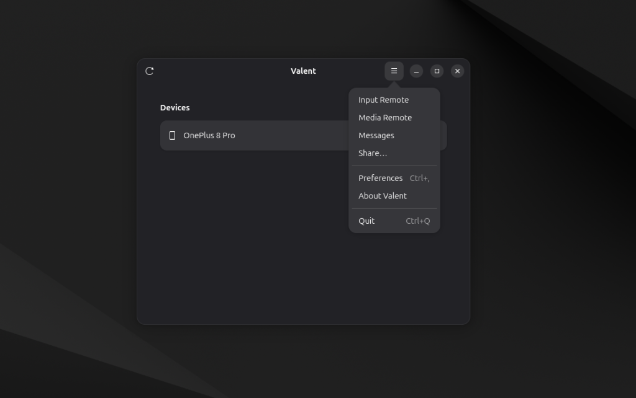Open Messages from the menu
This screenshot has height=398, width=636.
pyautogui.click(x=394, y=136)
